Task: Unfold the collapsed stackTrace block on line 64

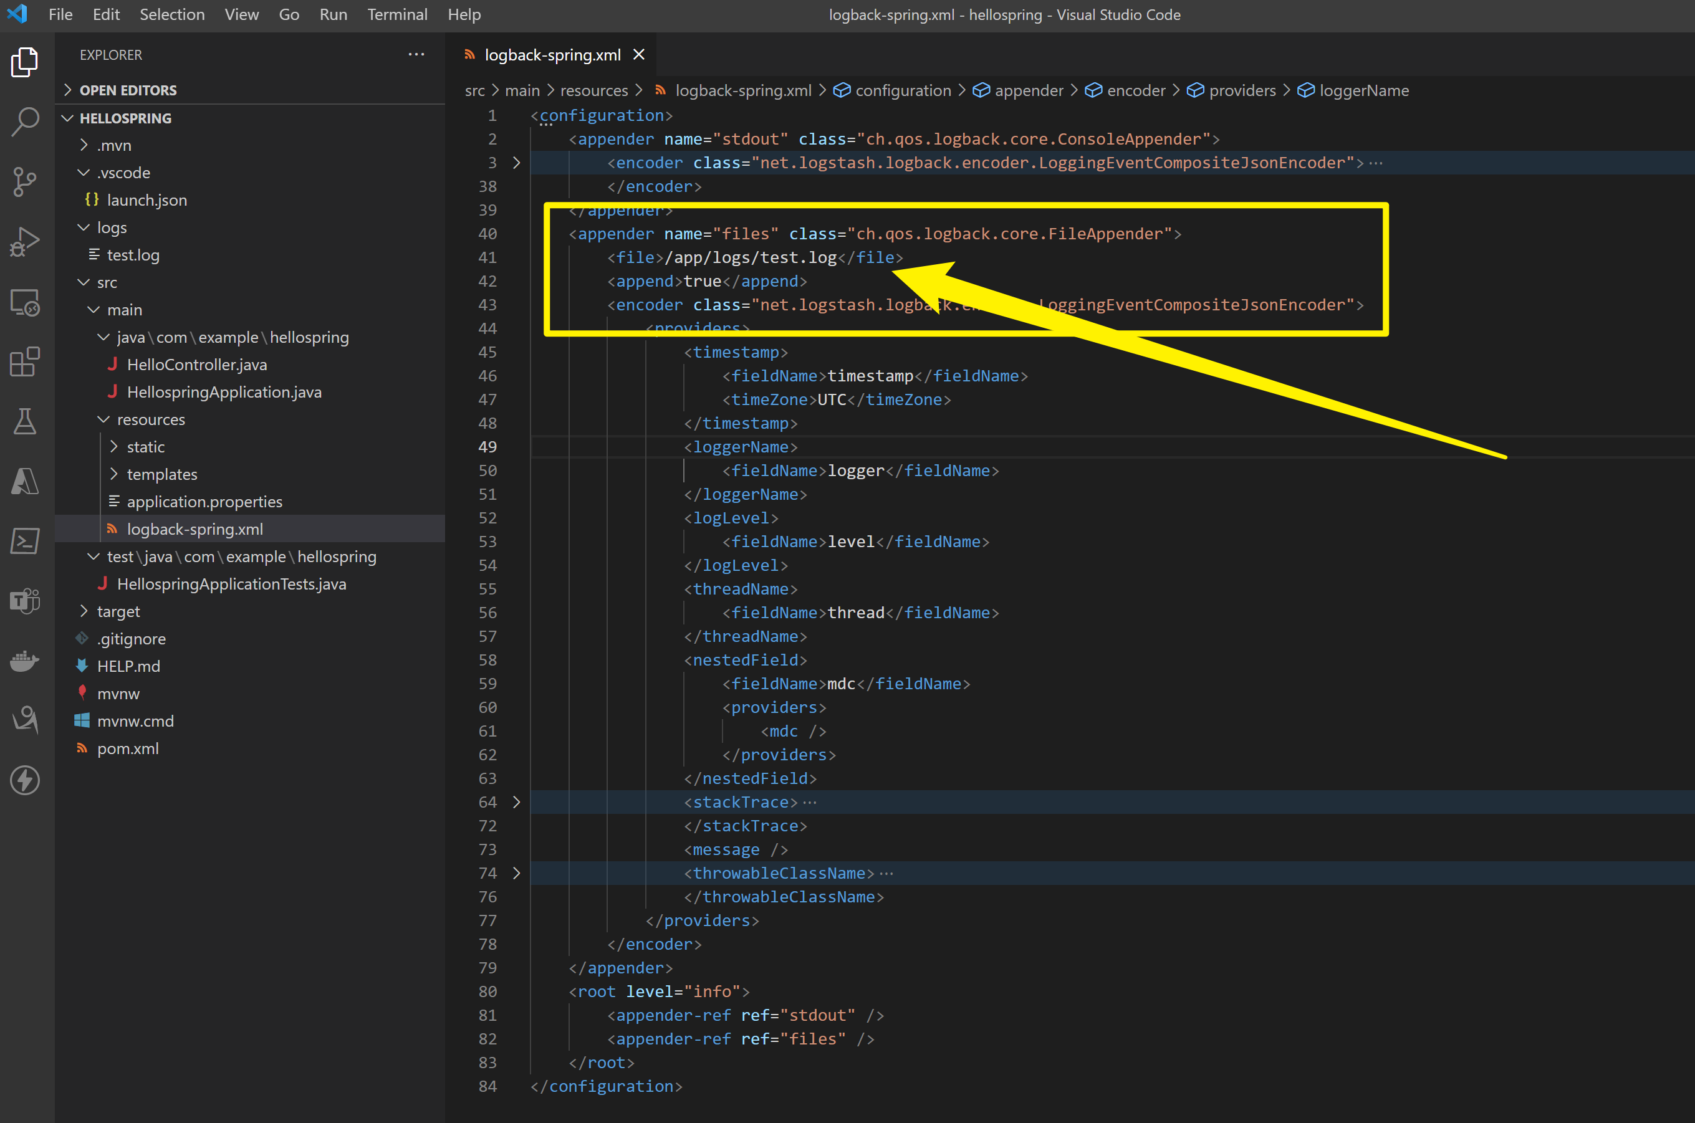Action: (517, 802)
